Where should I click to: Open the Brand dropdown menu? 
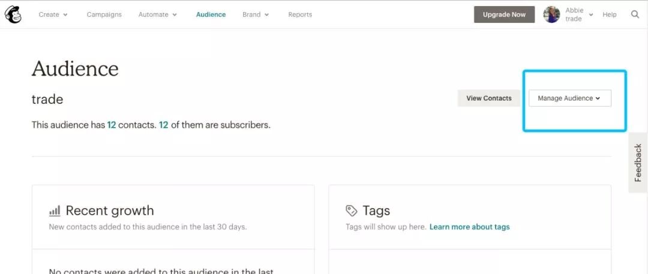pos(256,14)
